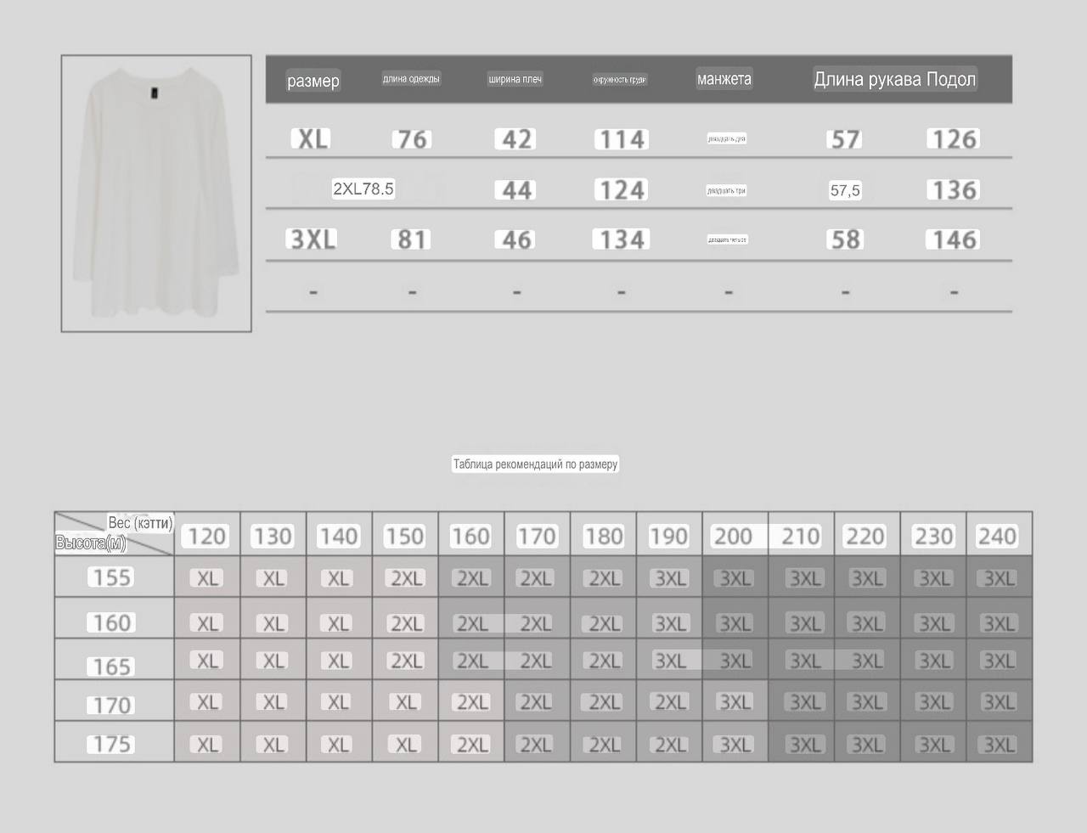The width and height of the screenshot is (1087, 833).
Task: Click the garment length value 81
Action: [x=412, y=239]
